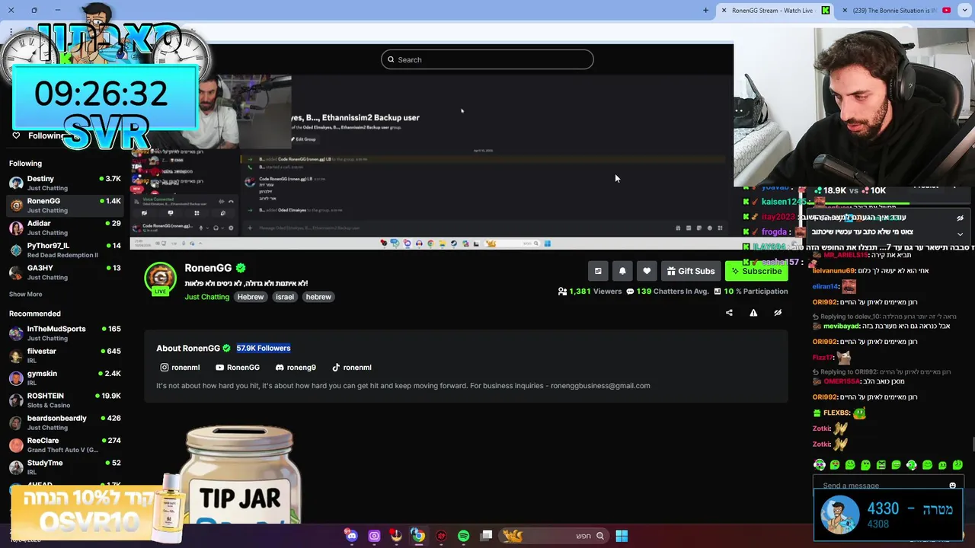Select RonenGG in the Following sidebar
975x548 pixels.
coord(65,205)
